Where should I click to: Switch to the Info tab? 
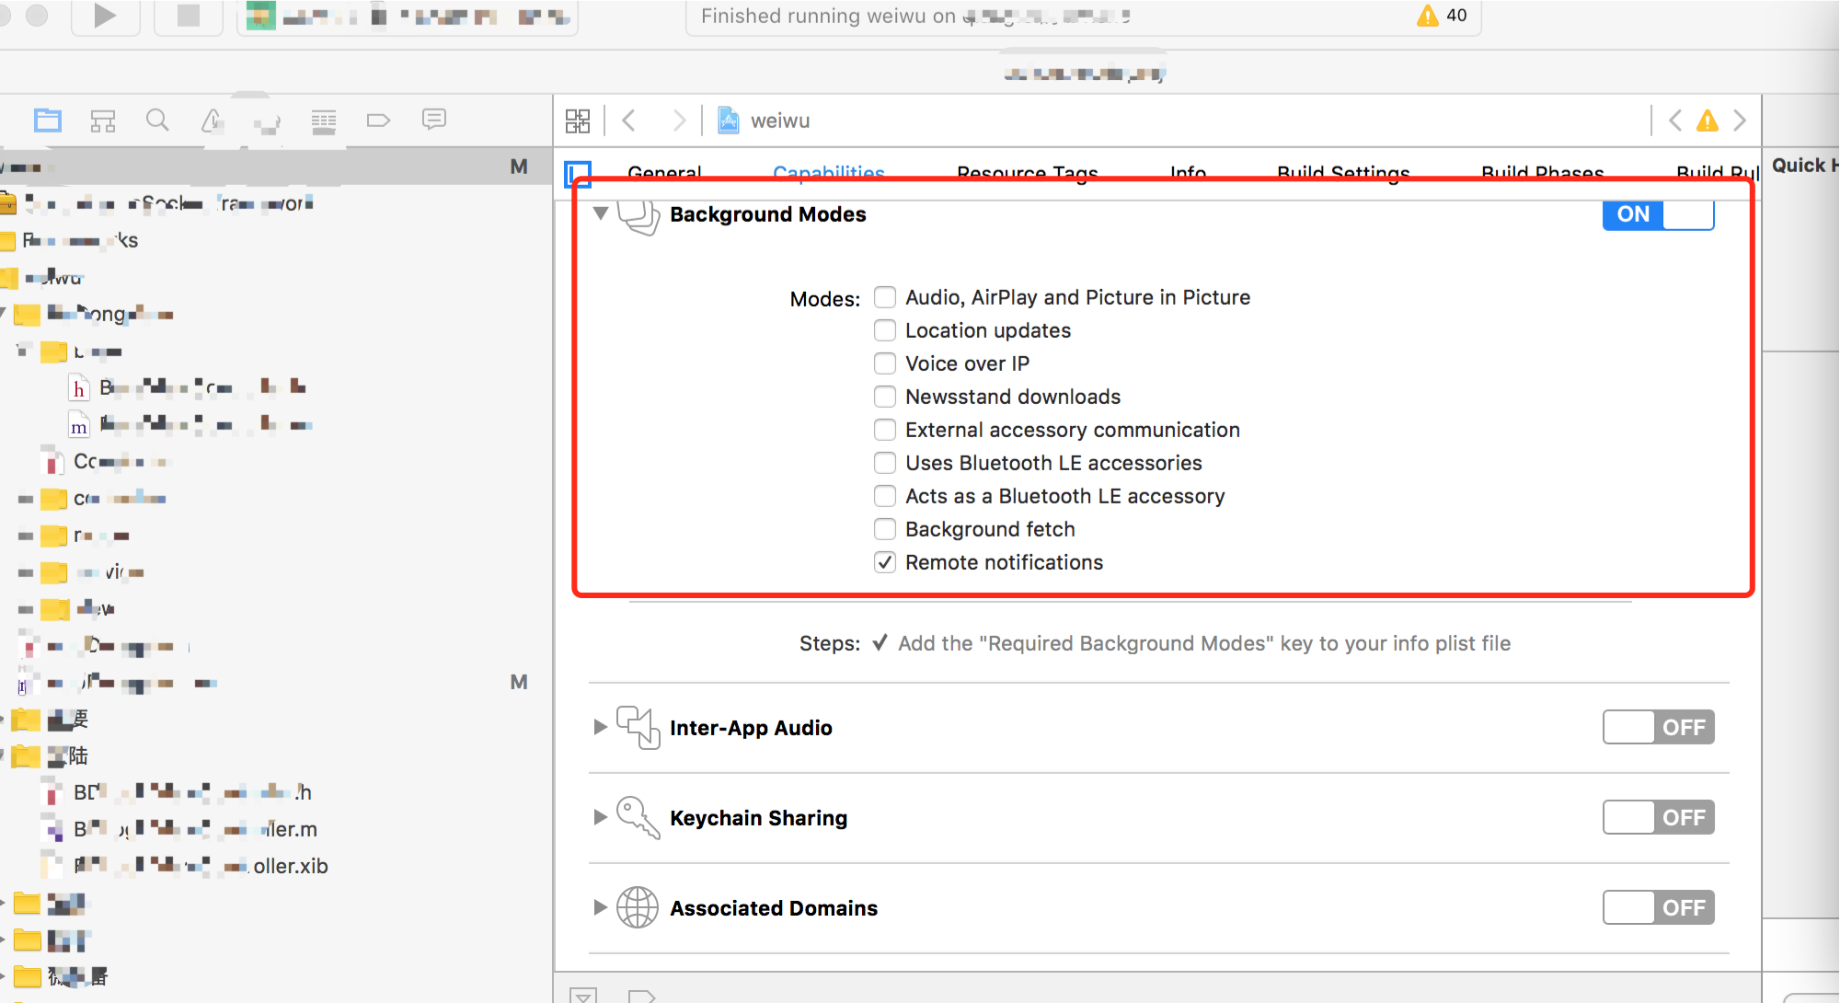pyautogui.click(x=1188, y=173)
